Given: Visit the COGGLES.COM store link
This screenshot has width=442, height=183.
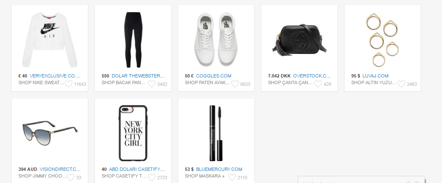Looking at the screenshot, I should [x=214, y=76].
